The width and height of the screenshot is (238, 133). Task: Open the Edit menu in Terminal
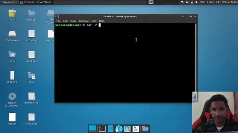[65, 21]
